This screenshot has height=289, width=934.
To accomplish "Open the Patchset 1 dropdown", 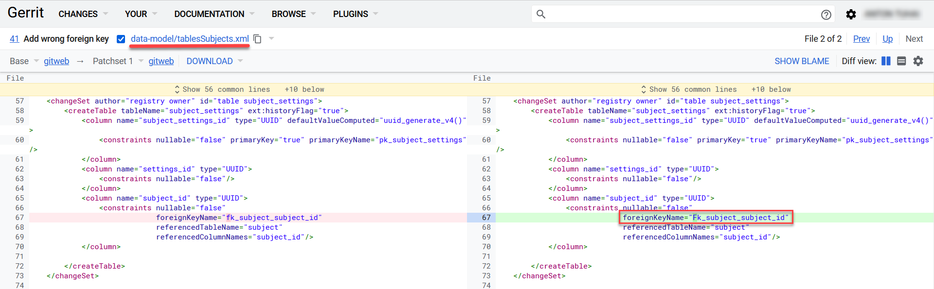I will click(x=118, y=61).
